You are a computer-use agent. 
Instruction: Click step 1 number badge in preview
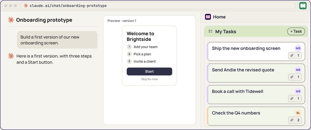coord(129,47)
